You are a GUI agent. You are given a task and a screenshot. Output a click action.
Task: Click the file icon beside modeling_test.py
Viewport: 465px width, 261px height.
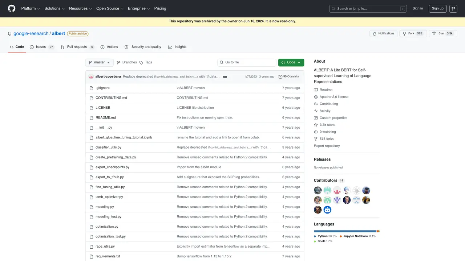pyautogui.click(x=92, y=217)
